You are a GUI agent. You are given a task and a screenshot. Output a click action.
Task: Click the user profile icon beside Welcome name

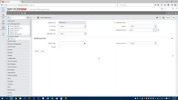coord(22,13)
